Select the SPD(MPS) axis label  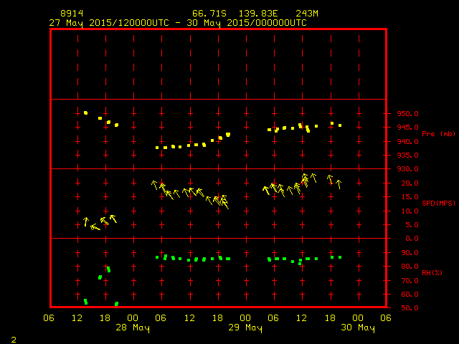point(438,204)
